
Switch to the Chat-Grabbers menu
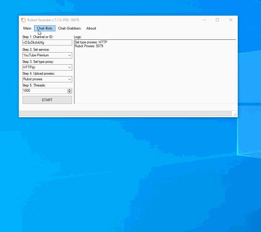[x=69, y=28]
